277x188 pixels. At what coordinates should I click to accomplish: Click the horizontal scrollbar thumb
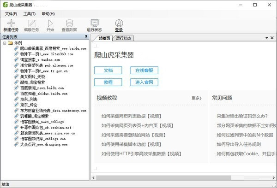[x=163, y=177]
